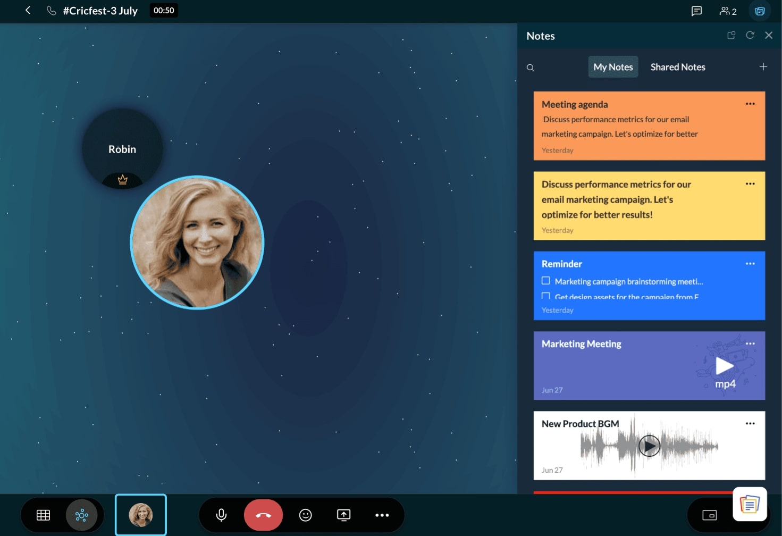782x536 pixels.
Task: Open the emoji reactions icon
Action: [305, 515]
